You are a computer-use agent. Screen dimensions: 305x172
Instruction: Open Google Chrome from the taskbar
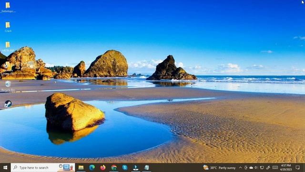(114, 168)
